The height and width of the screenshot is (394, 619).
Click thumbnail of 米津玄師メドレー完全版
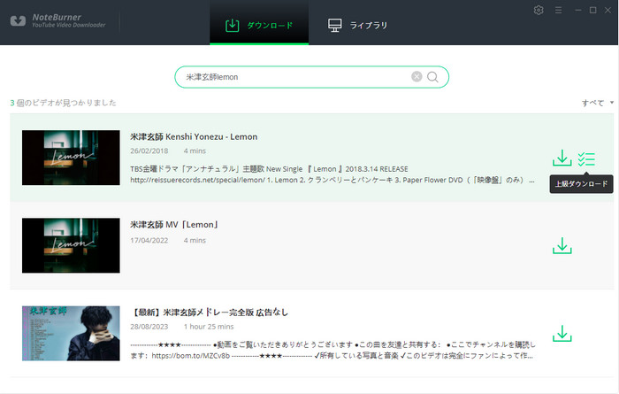71,333
